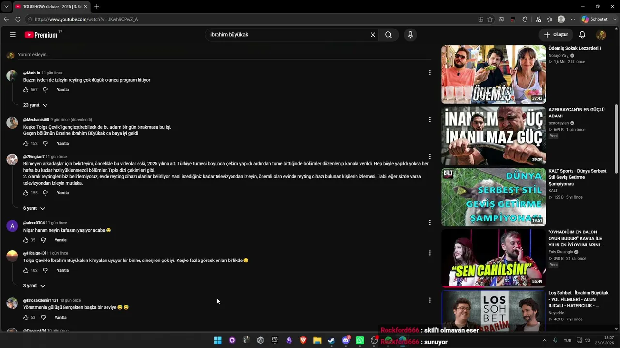Expand the 3 yanıt replies

[34, 286]
